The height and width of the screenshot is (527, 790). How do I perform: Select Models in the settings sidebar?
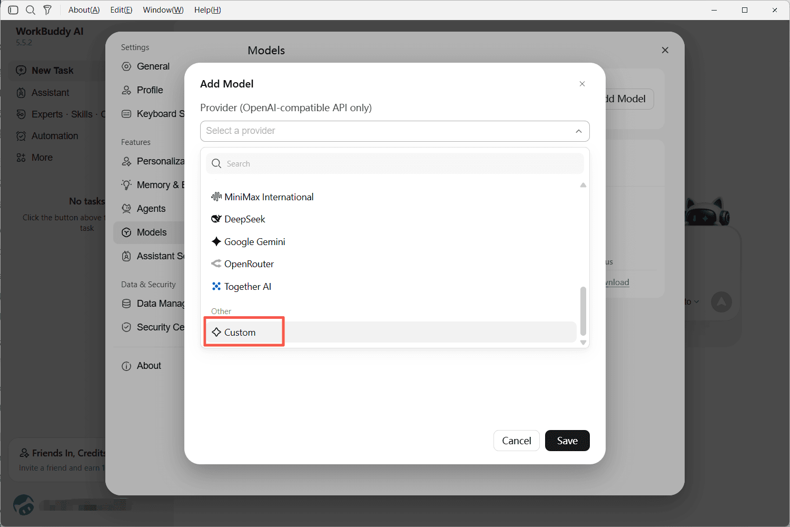click(x=149, y=232)
